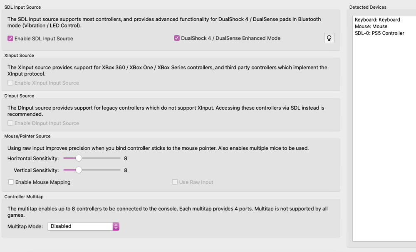Screen dimensions: 416x252
Task: Check the Enable DInput Input Source box
Action: tap(10, 123)
